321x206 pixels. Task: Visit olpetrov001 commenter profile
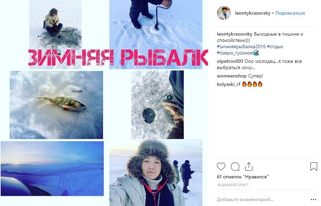(230, 61)
